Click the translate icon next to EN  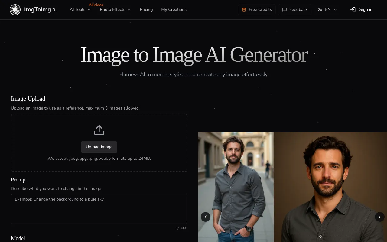pos(320,9)
